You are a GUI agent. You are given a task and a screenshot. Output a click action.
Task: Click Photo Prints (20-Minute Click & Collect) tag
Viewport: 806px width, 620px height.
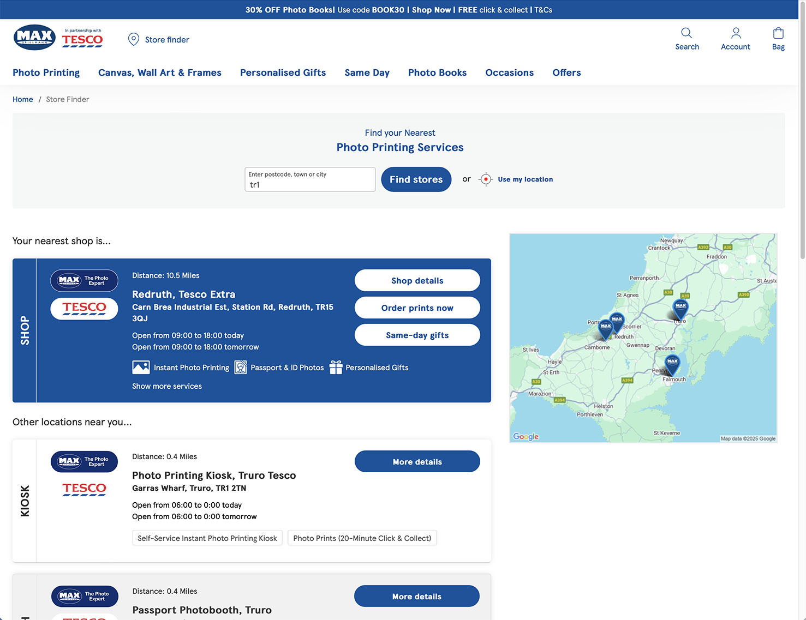362,538
